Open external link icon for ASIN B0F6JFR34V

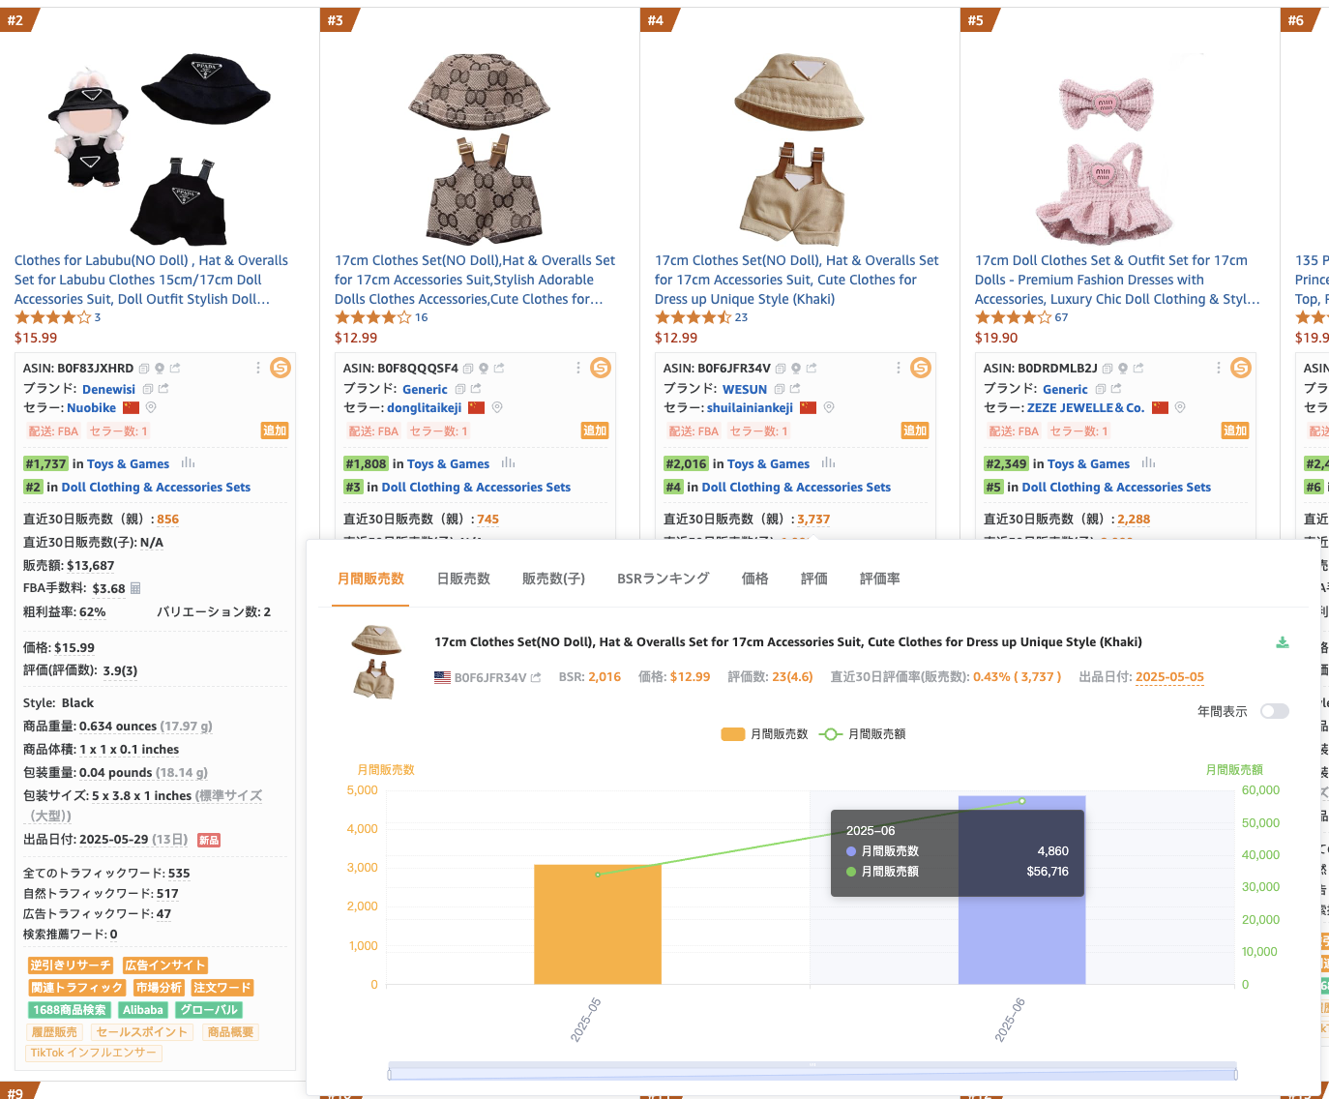(812, 369)
